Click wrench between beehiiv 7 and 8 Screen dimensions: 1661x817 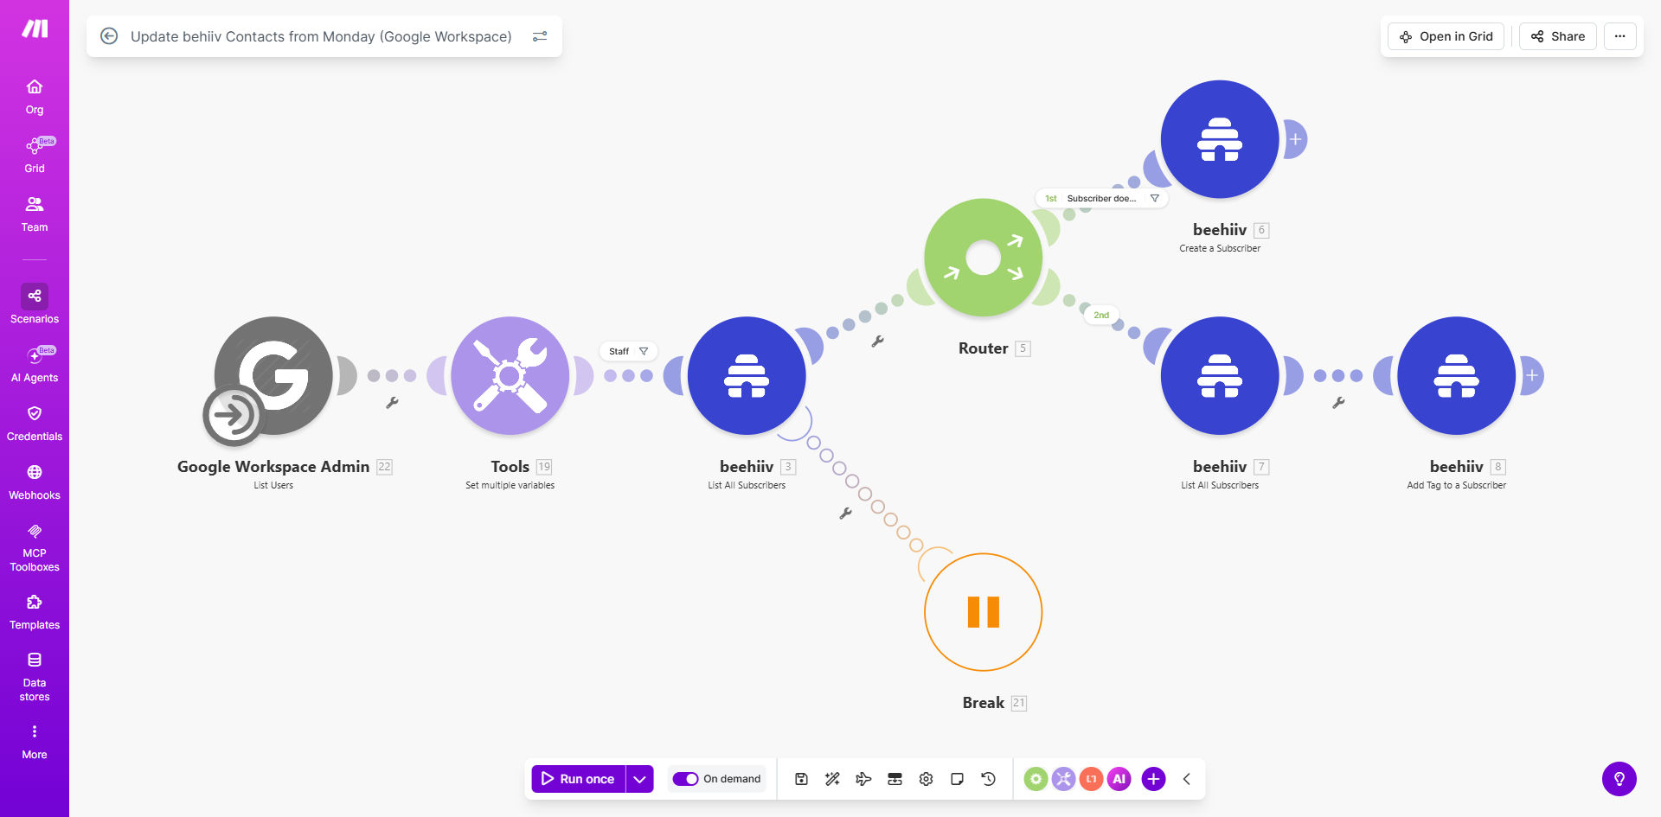[x=1338, y=403]
